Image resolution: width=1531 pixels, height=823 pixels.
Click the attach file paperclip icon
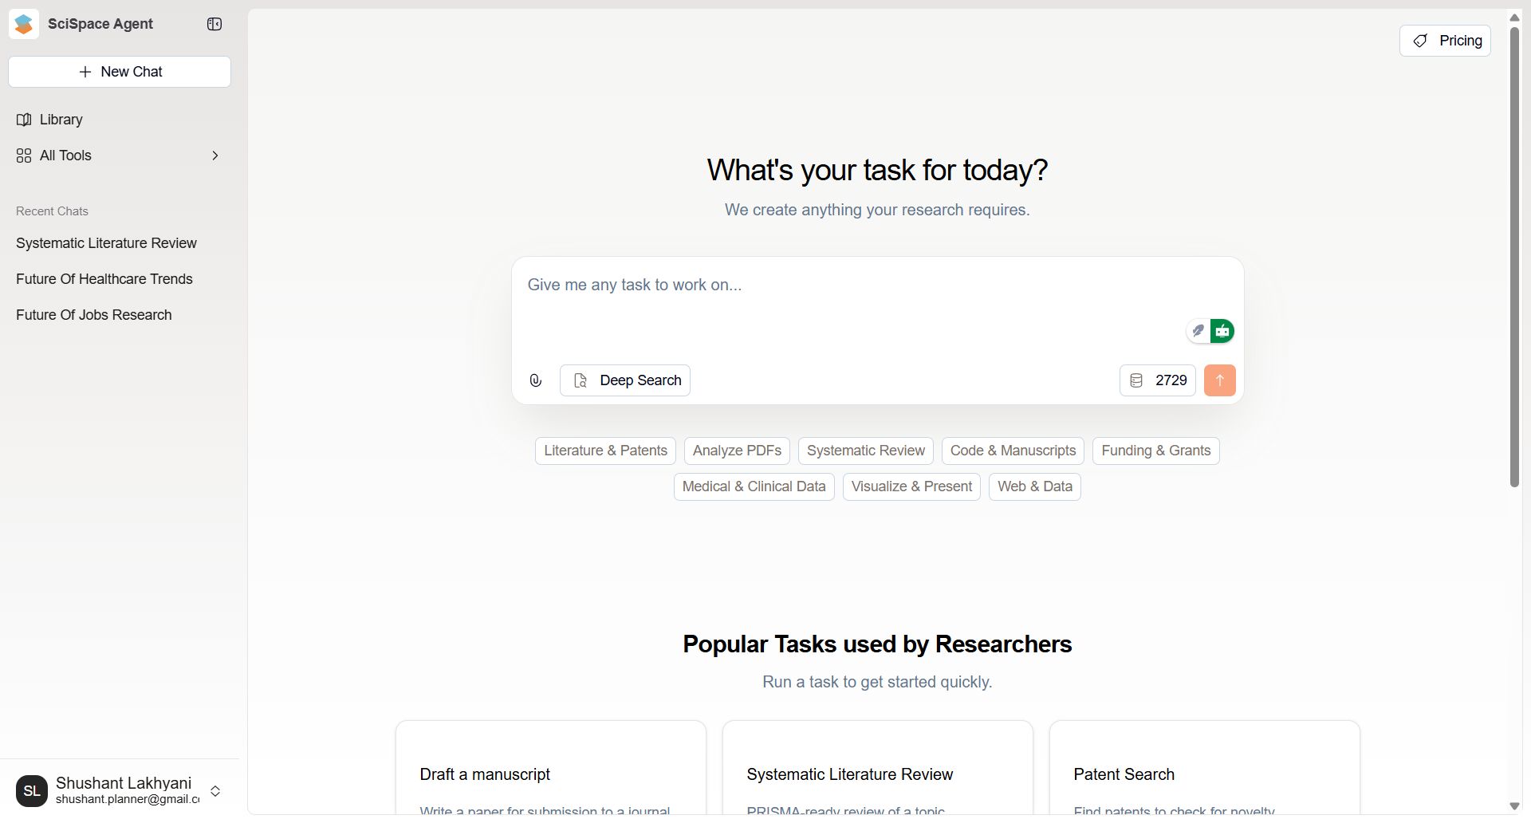pyautogui.click(x=536, y=381)
